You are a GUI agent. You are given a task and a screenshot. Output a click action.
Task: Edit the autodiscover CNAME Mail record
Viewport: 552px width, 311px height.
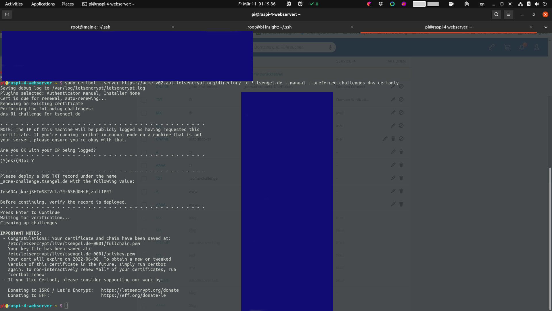(385, 139)
